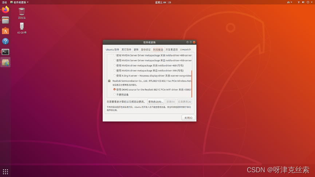Open the Help dock icon
Viewport: 315px width, 177px height.
pyautogui.click(x=5, y=41)
